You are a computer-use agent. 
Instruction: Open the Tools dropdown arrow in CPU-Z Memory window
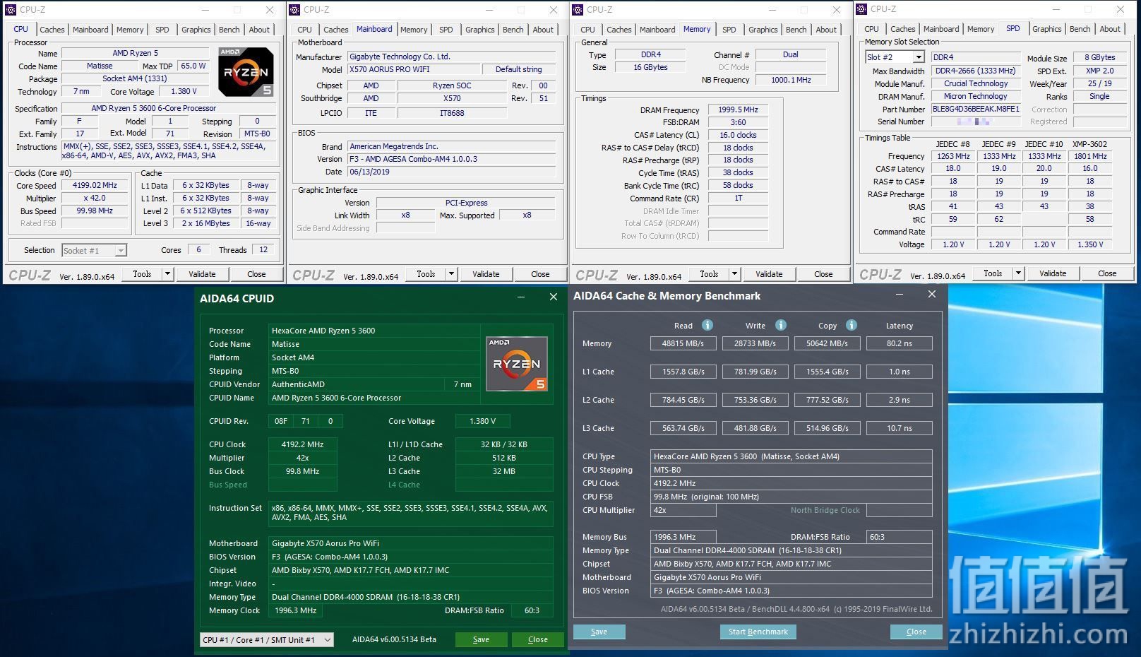tap(734, 274)
